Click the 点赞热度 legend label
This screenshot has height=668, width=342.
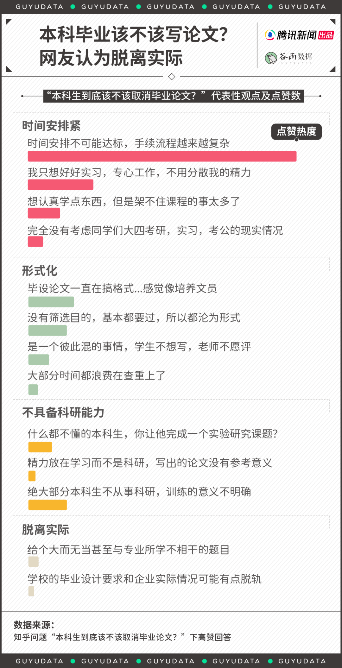pyautogui.click(x=296, y=131)
